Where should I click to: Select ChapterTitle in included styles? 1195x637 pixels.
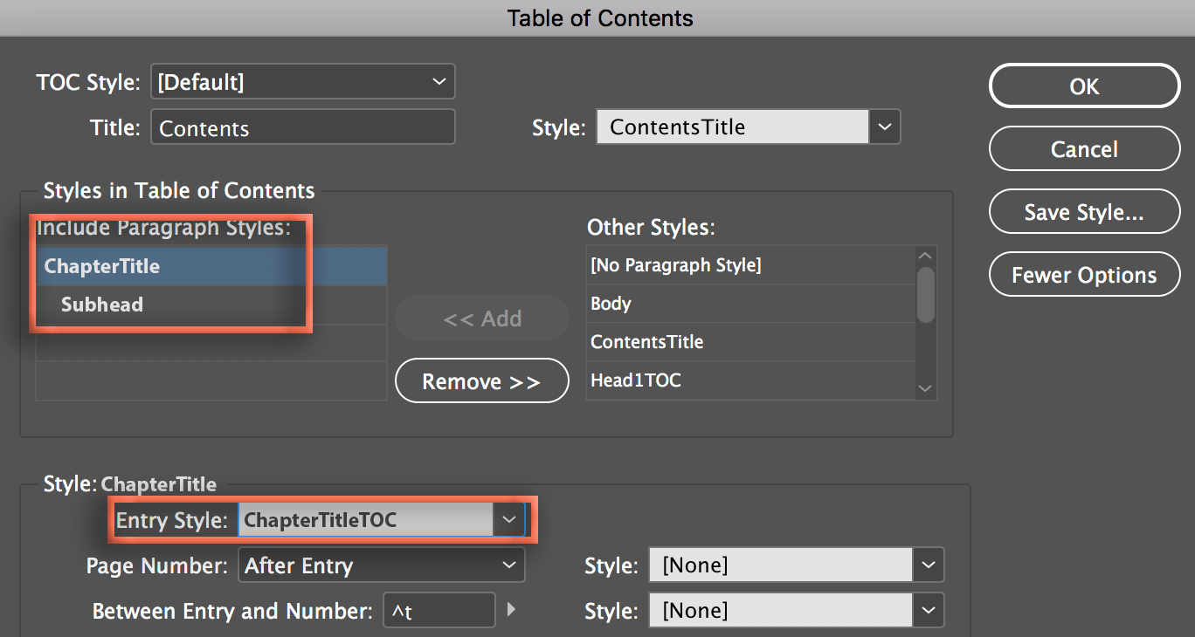(x=102, y=266)
